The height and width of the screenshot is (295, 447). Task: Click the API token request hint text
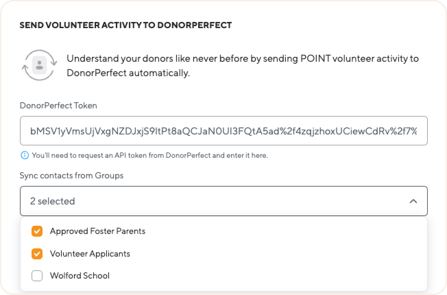150,155
